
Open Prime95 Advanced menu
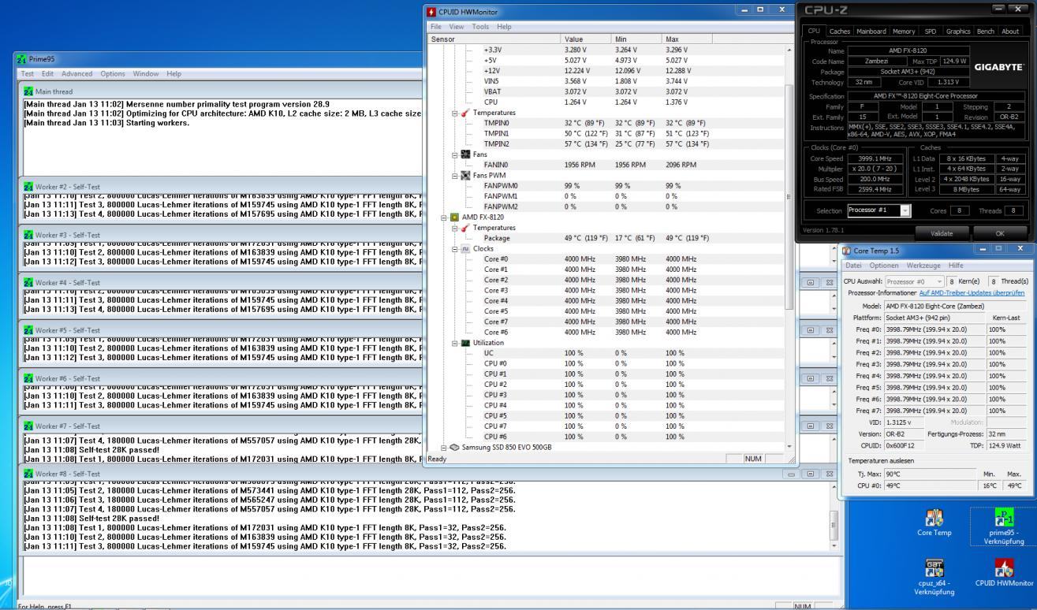77,73
